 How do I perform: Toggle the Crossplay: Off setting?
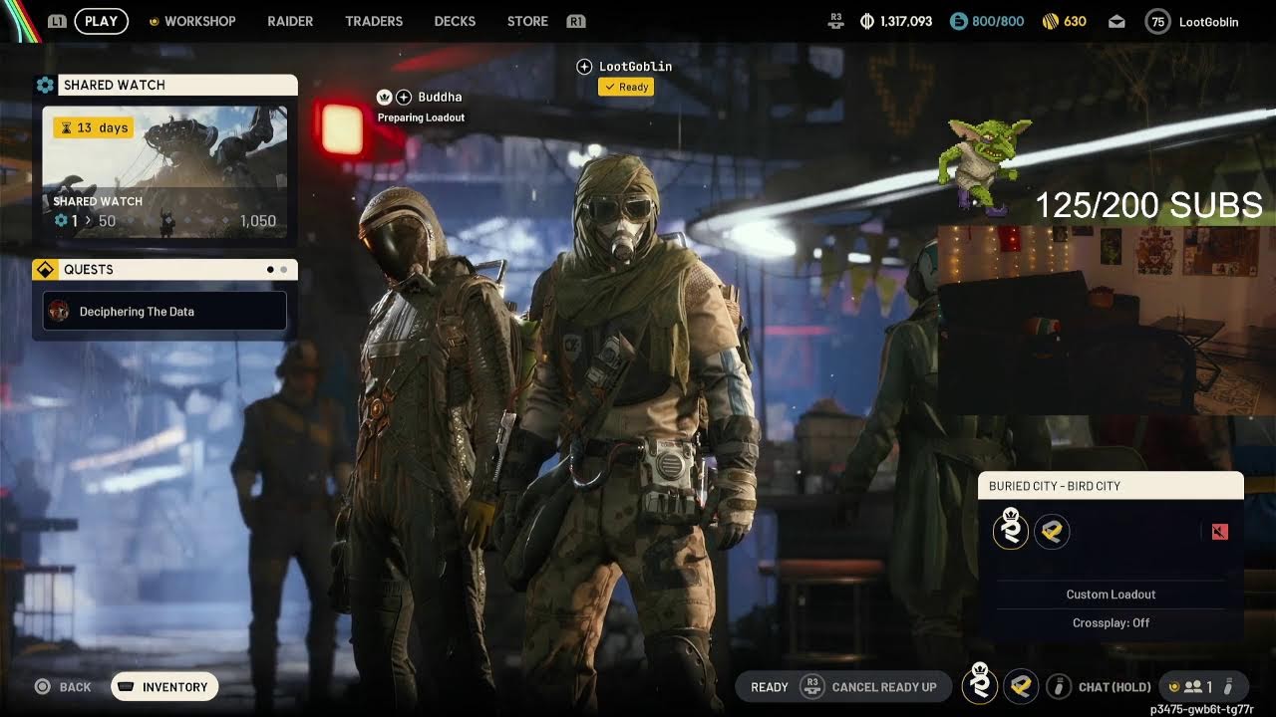1111,622
